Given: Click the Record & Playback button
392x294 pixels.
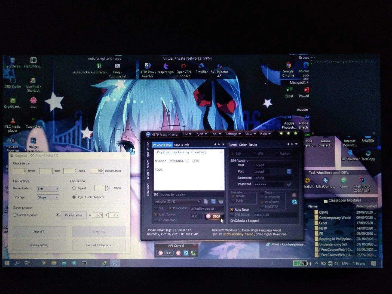Looking at the screenshot, I should 99,245.
